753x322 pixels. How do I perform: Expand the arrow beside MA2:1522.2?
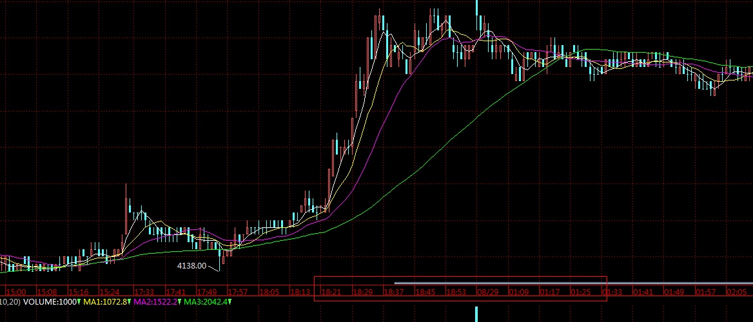pos(180,302)
